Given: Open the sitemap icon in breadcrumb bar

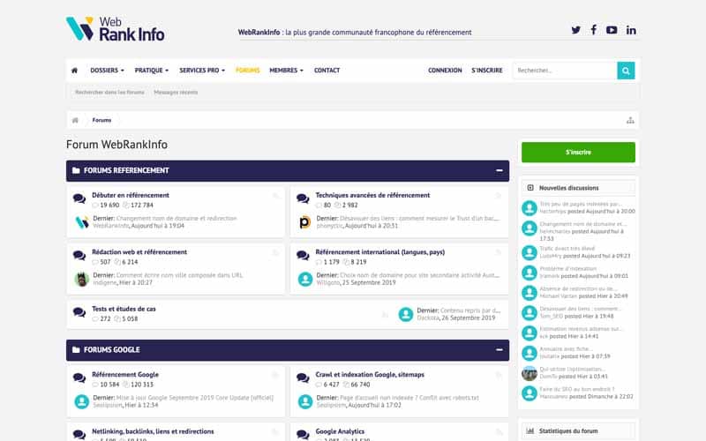Looking at the screenshot, I should coord(630,120).
